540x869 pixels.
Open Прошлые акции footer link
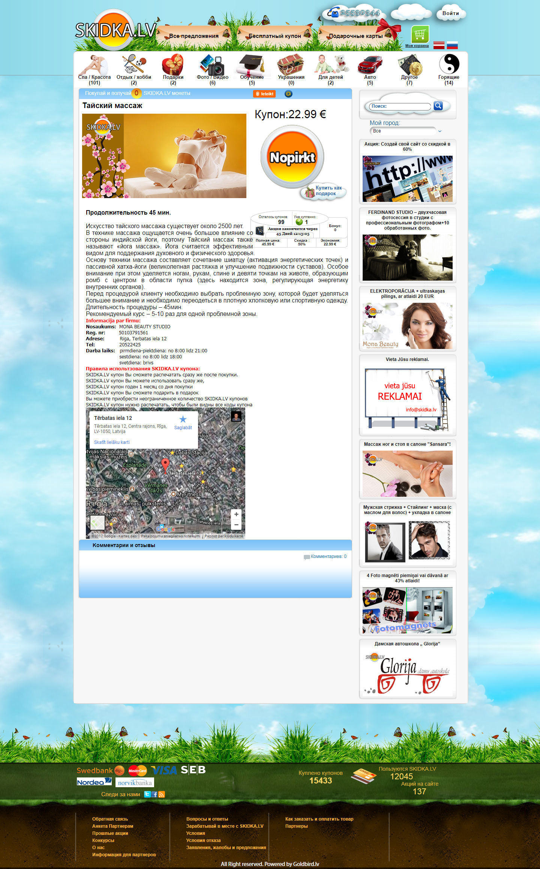click(110, 833)
